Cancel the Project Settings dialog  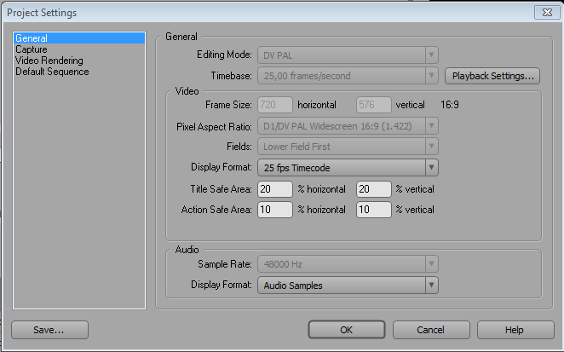pyautogui.click(x=431, y=329)
